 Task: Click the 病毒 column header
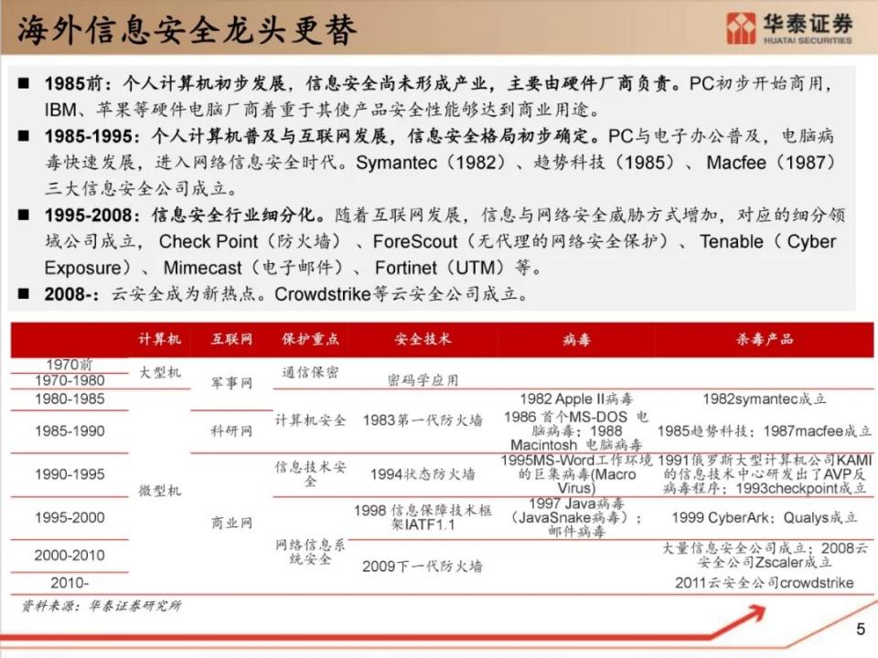coord(577,340)
